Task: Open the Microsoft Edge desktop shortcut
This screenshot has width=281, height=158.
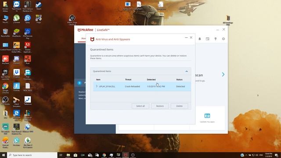Action: (x=17, y=115)
